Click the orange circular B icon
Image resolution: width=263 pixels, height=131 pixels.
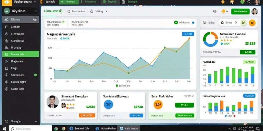pyautogui.click(x=252, y=23)
